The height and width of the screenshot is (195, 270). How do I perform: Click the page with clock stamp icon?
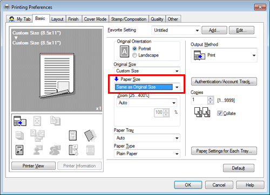(x=73, y=150)
